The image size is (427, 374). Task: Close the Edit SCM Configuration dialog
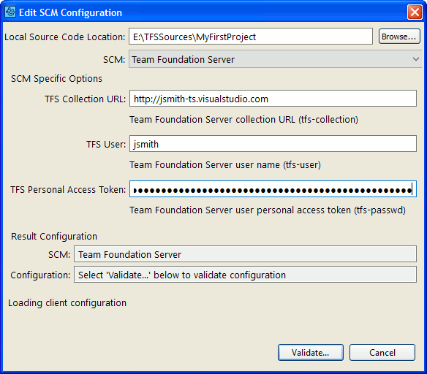[415, 12]
